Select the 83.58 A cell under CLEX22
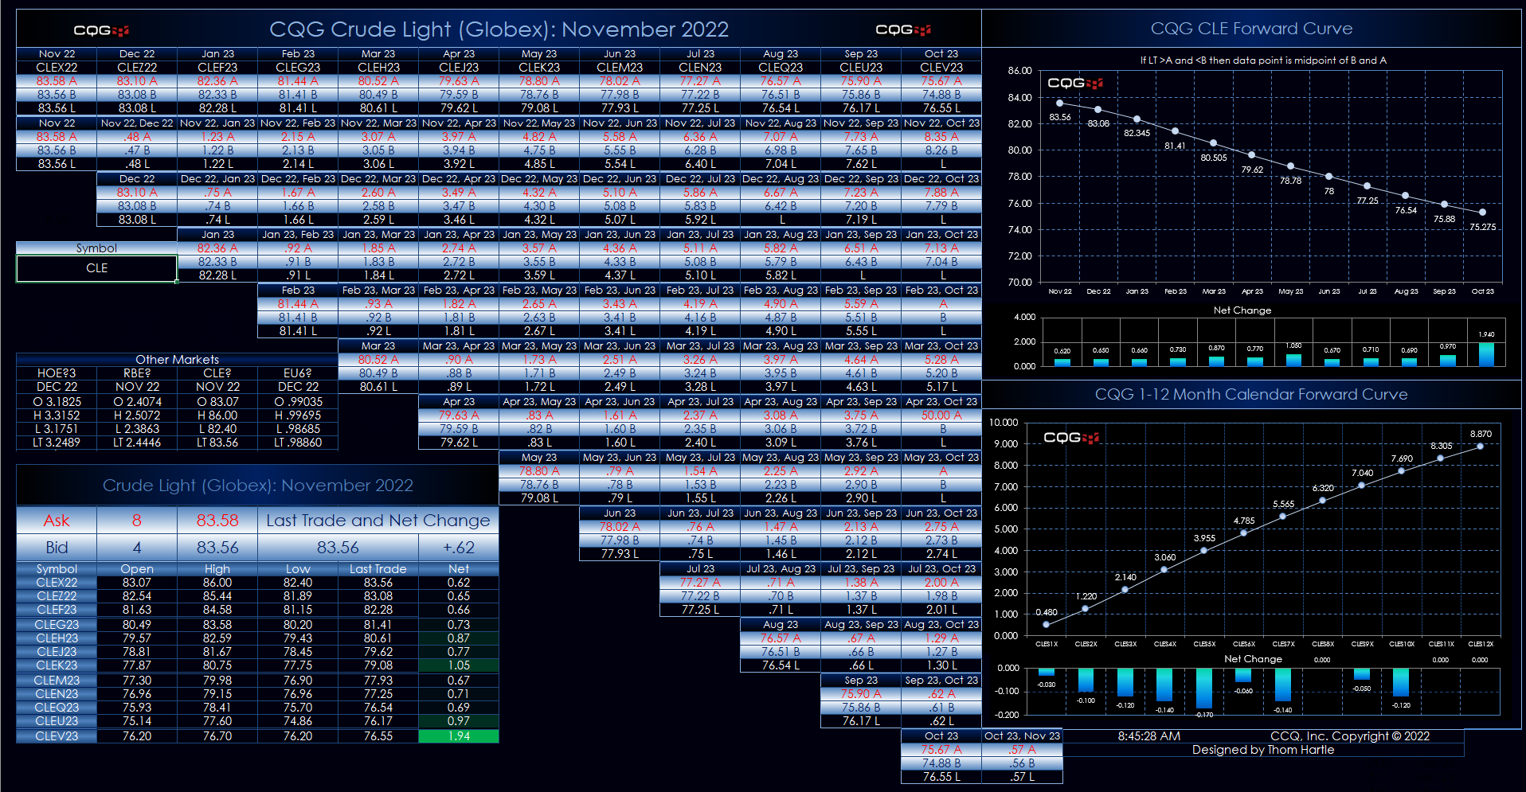 [x=57, y=81]
